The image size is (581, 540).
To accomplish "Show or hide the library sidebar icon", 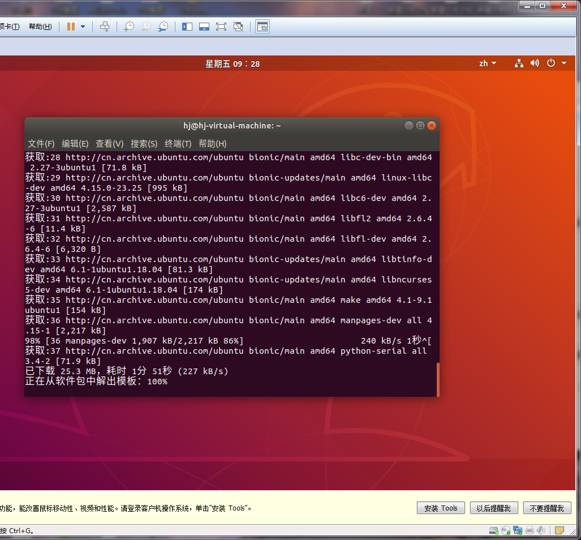I will 187,27.
